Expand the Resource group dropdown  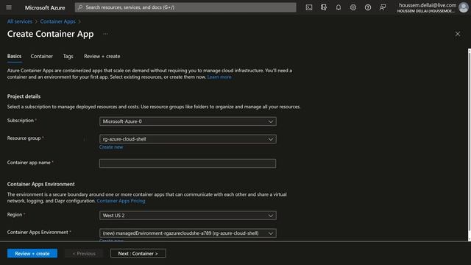[188, 139]
